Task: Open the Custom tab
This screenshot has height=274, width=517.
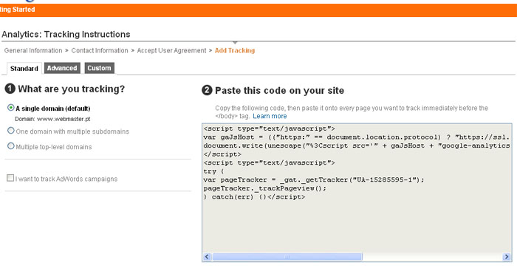Action: (99, 68)
